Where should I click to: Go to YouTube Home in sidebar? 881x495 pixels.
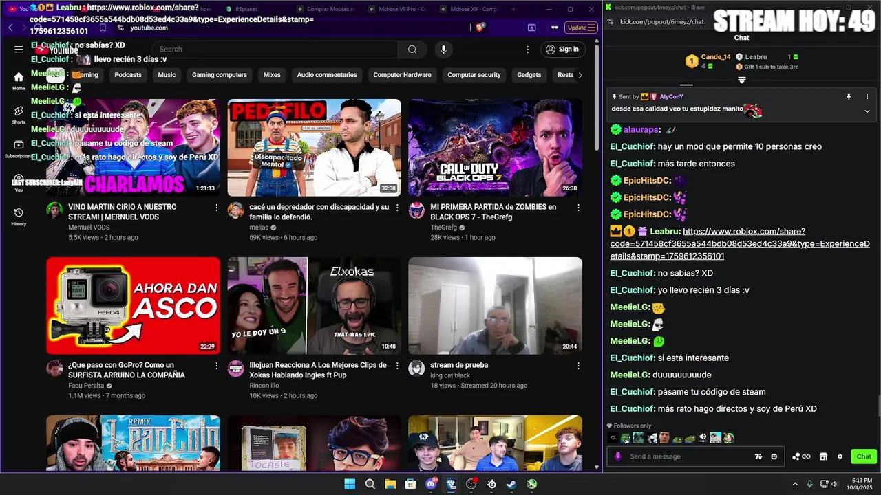pos(19,81)
